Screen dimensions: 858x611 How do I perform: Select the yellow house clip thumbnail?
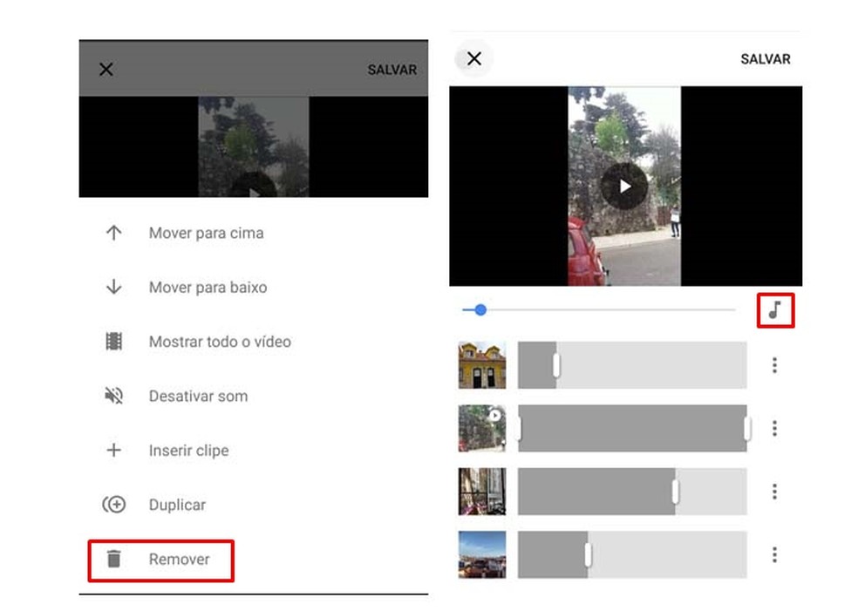pos(480,365)
